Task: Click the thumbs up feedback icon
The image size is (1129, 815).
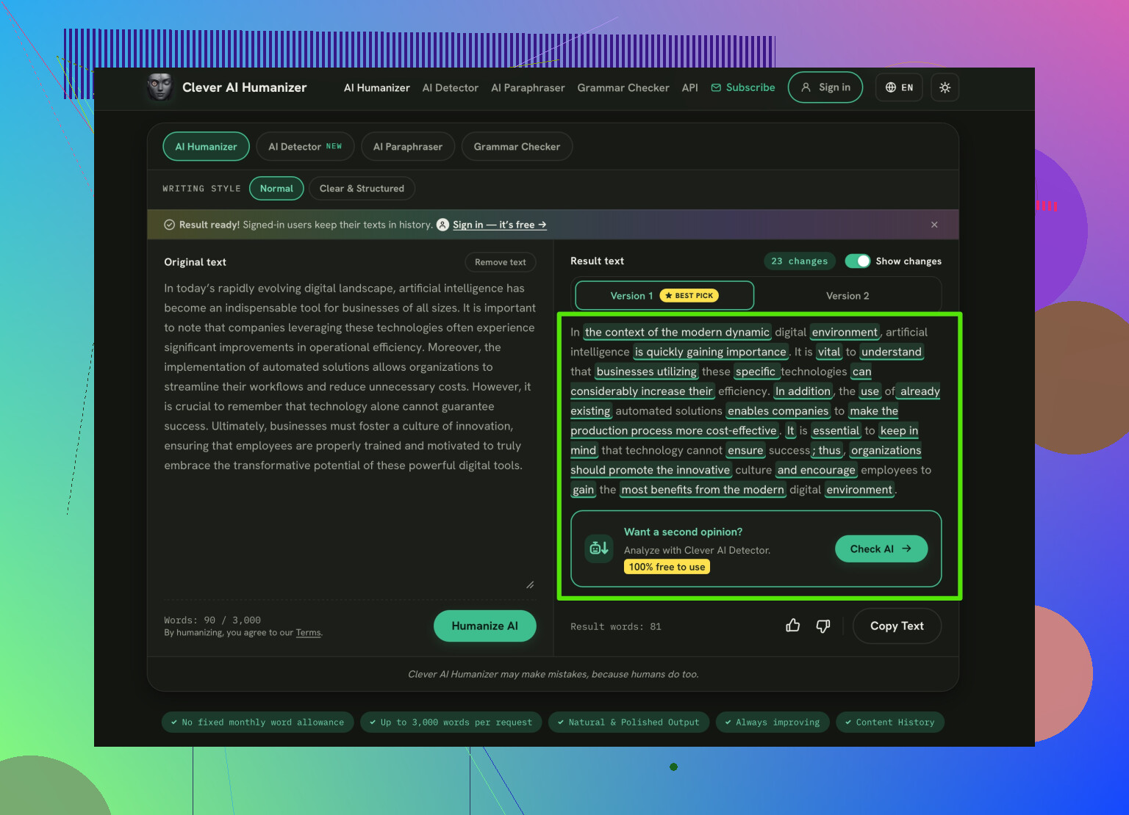Action: (x=793, y=626)
